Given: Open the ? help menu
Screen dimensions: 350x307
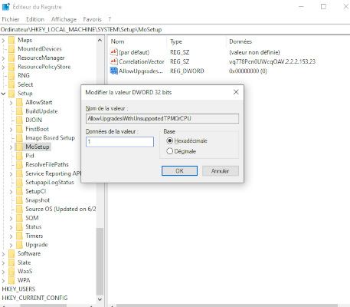Looking at the screenshot, I should (x=110, y=19).
